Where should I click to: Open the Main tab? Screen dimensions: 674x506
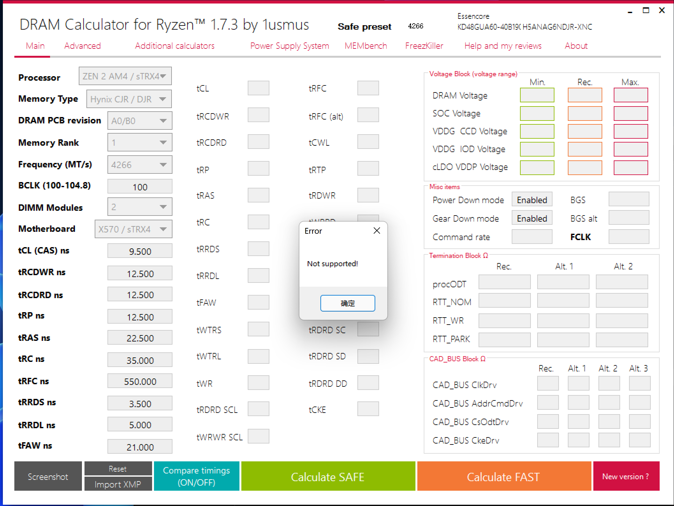coord(35,46)
